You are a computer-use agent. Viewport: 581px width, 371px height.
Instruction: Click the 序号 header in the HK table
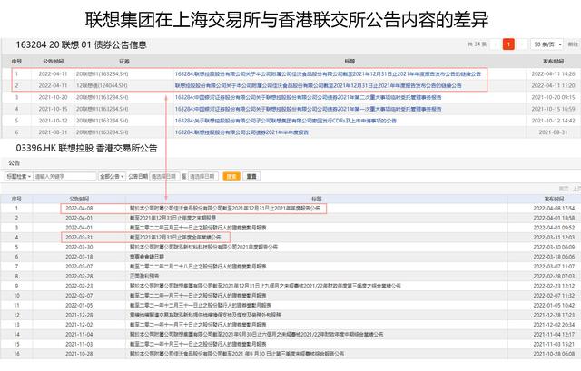coord(16,199)
